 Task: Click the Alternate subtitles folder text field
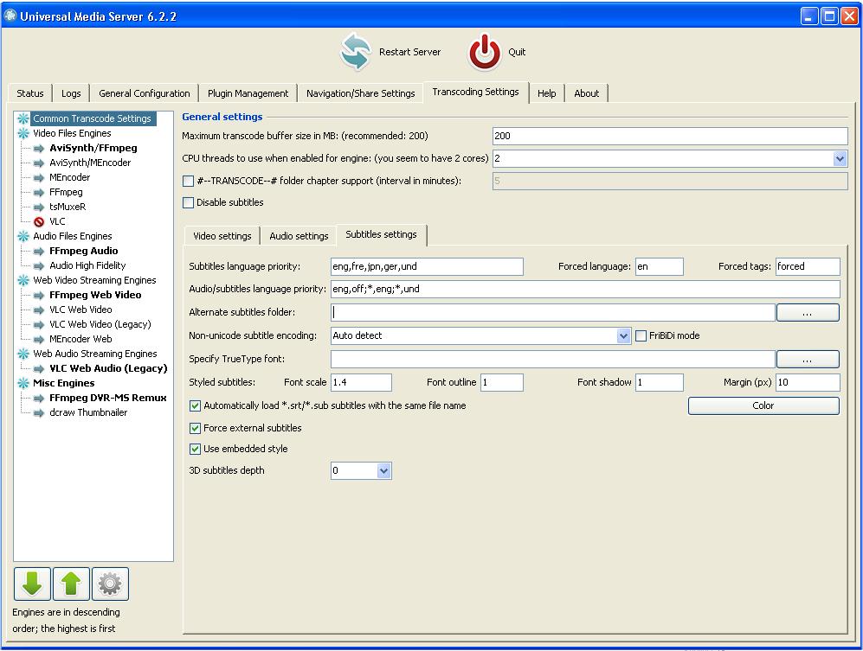pyautogui.click(x=552, y=312)
